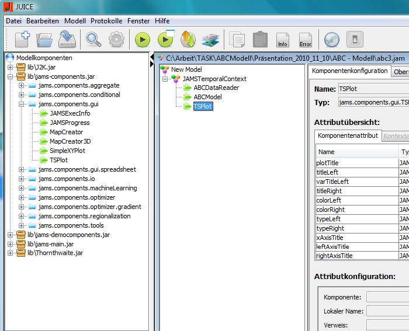
Task: Collapse the jams.components.gui package
Action: click(x=22, y=104)
